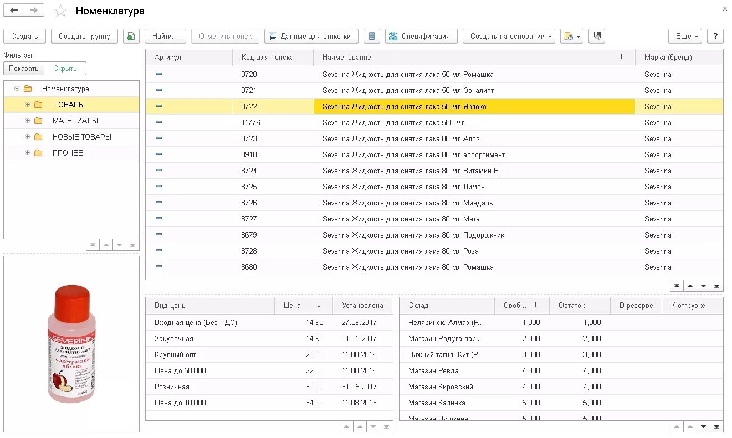Select the 50 мл Эвкалипт item row
732x438 pixels.
(434, 90)
